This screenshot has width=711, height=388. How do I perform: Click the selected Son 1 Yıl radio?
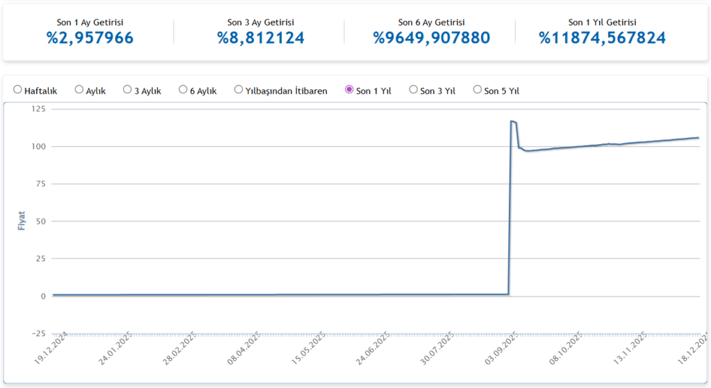coord(349,90)
